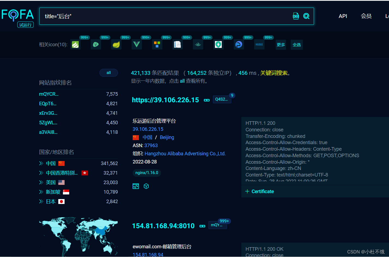The width and height of the screenshot is (389, 257).
Task: Select the Vue V-shaped related icon
Action: [137, 44]
